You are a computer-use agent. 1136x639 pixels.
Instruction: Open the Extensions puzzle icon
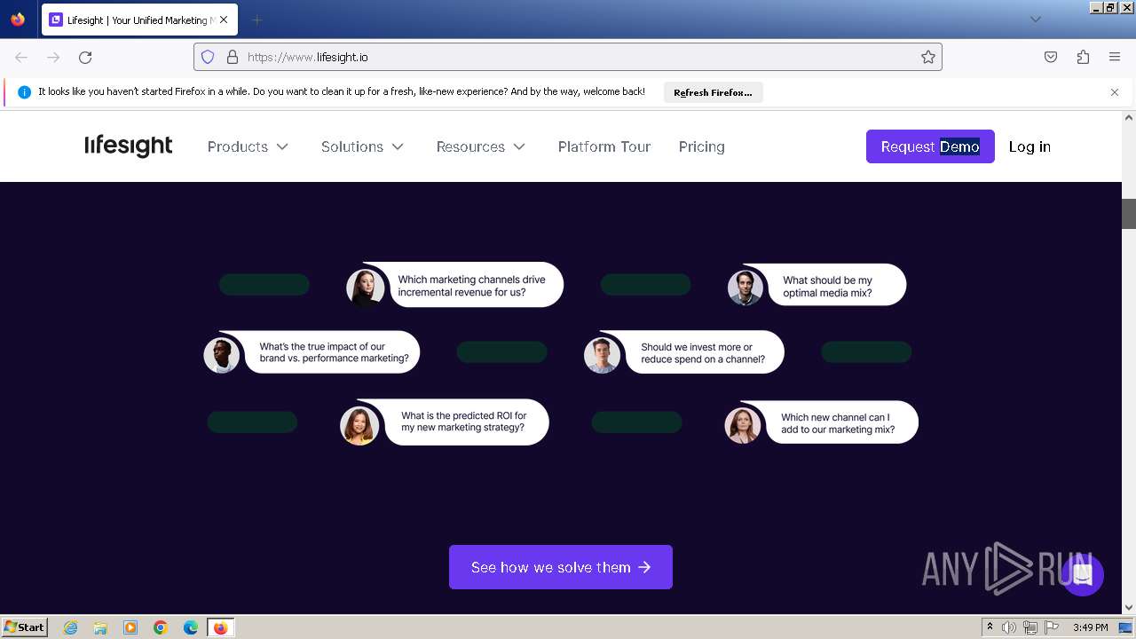(x=1083, y=57)
